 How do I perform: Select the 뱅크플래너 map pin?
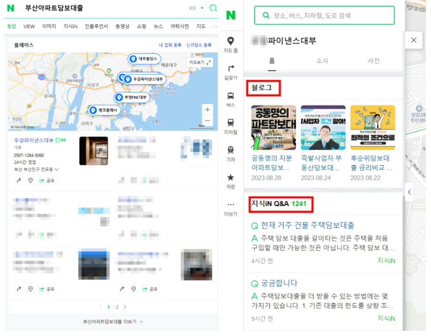104,110
